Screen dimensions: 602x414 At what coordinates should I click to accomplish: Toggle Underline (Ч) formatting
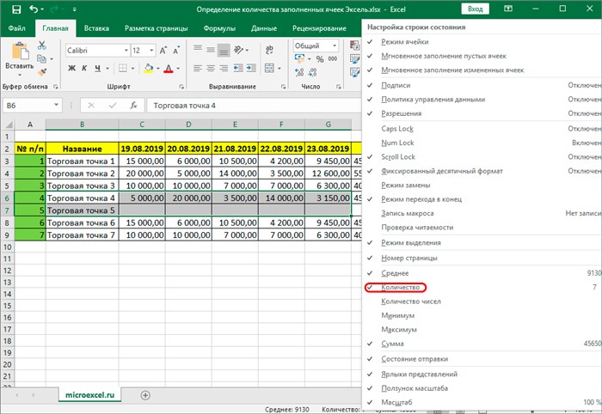click(x=97, y=68)
